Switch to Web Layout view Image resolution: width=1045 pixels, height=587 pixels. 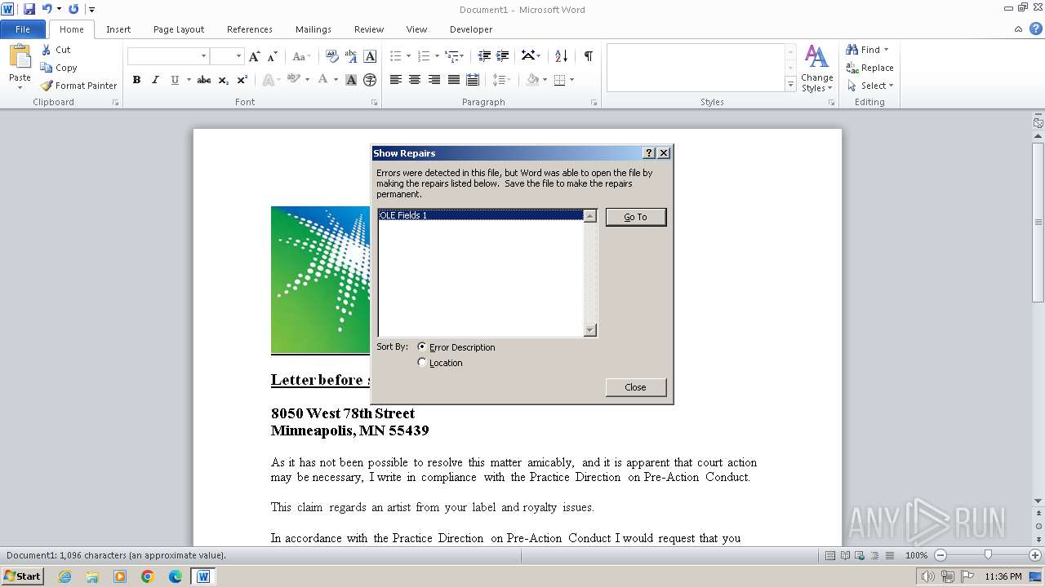coord(860,555)
